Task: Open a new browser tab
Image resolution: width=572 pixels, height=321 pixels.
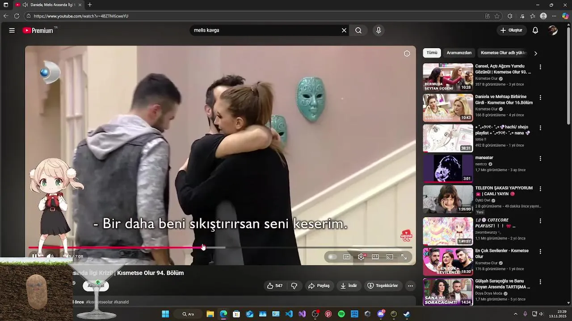Action: (90, 5)
